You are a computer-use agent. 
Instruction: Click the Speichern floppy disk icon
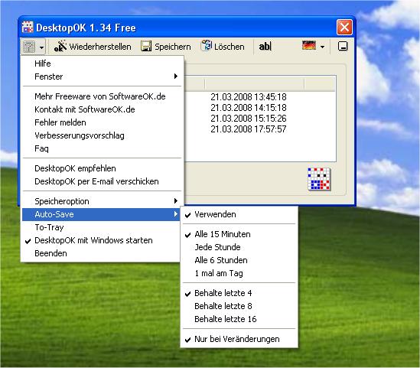pos(146,47)
